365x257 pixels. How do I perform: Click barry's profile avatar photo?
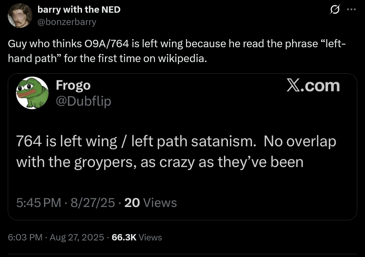[x=20, y=16]
